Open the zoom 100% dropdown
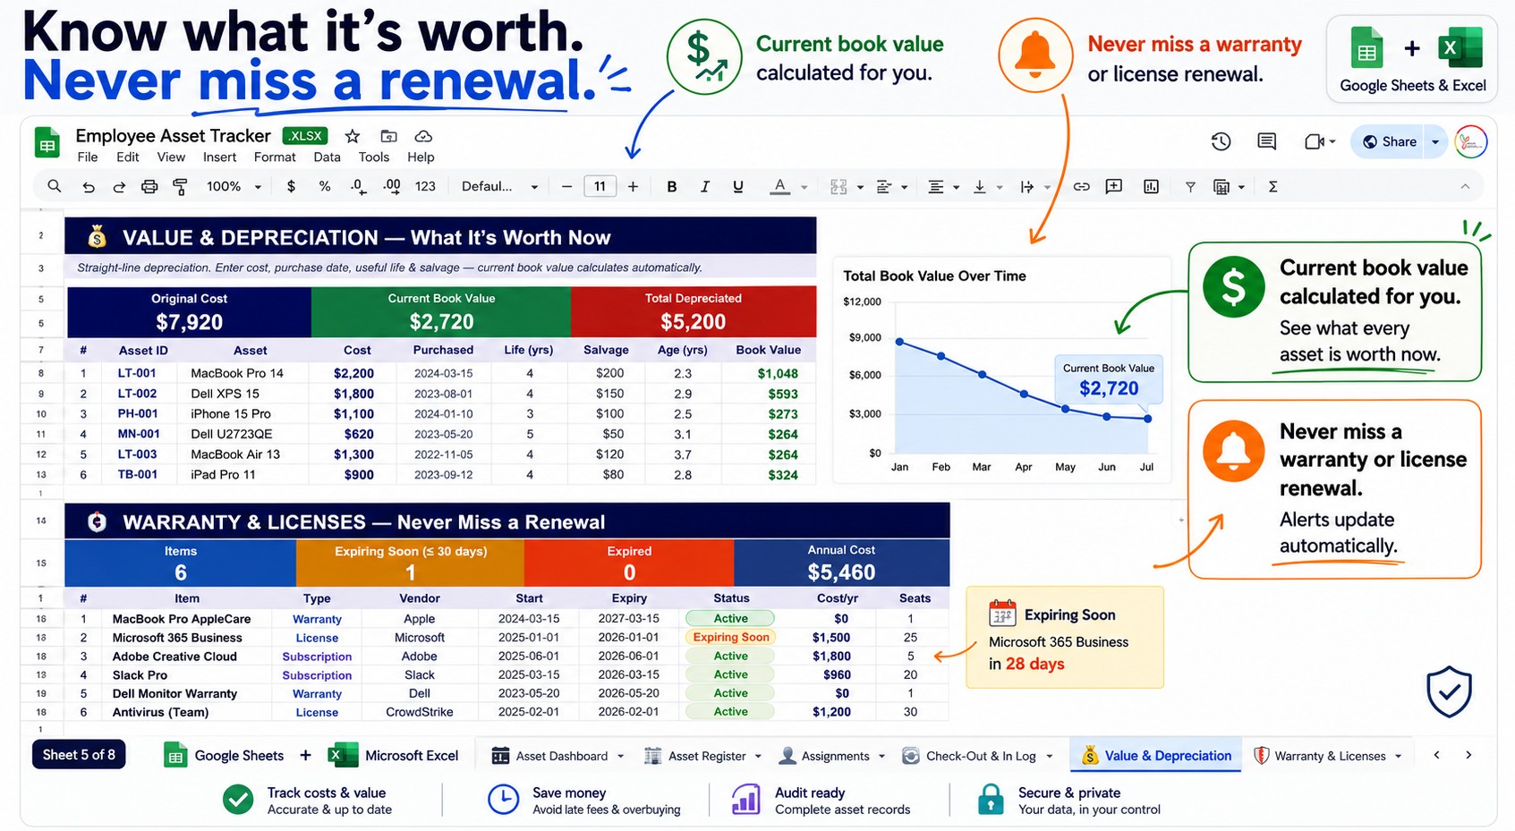Viewport: 1515px width, 831px height. 234,187
